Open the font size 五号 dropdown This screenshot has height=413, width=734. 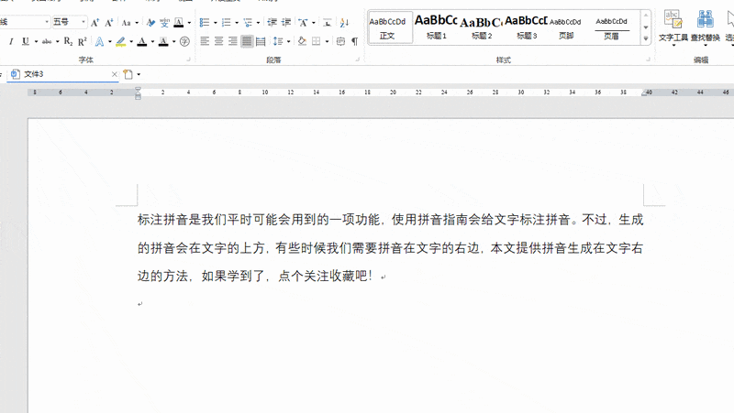click(x=83, y=22)
